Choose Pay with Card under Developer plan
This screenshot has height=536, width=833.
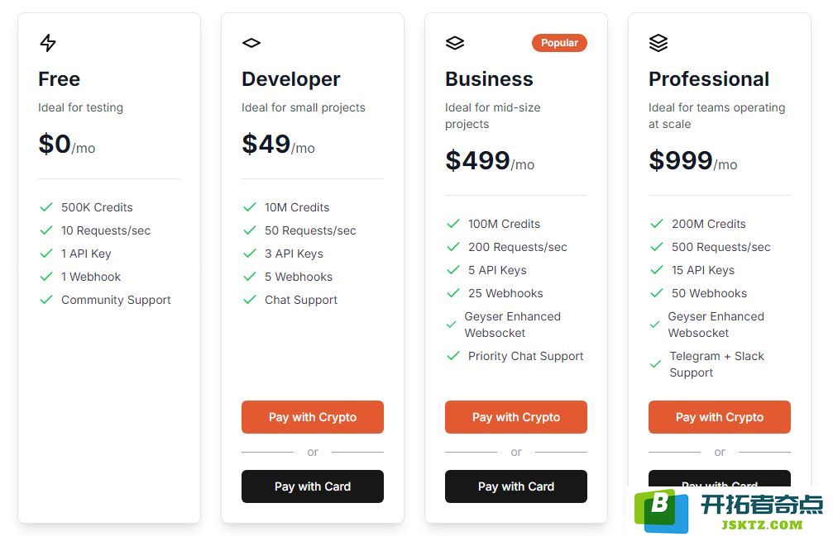click(x=313, y=486)
